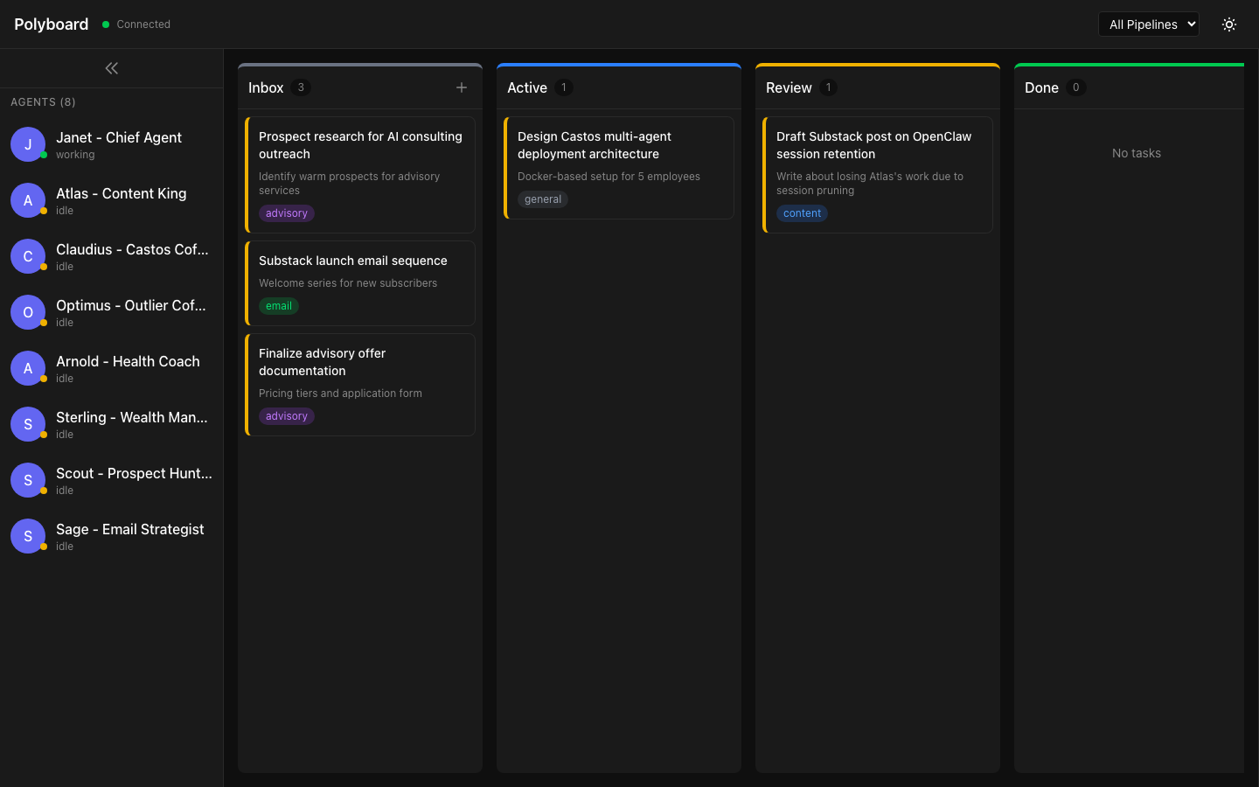Click the Inbox column title

(x=266, y=87)
